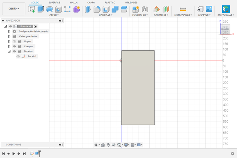Open the DISEÑO workspace dropdown
The image size is (237, 158).
click(x=14, y=9)
